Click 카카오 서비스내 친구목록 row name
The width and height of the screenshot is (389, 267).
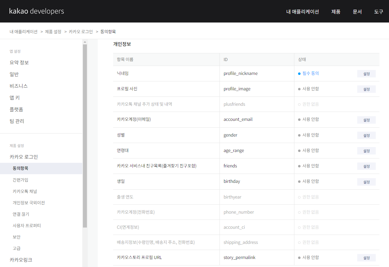tap(157, 166)
